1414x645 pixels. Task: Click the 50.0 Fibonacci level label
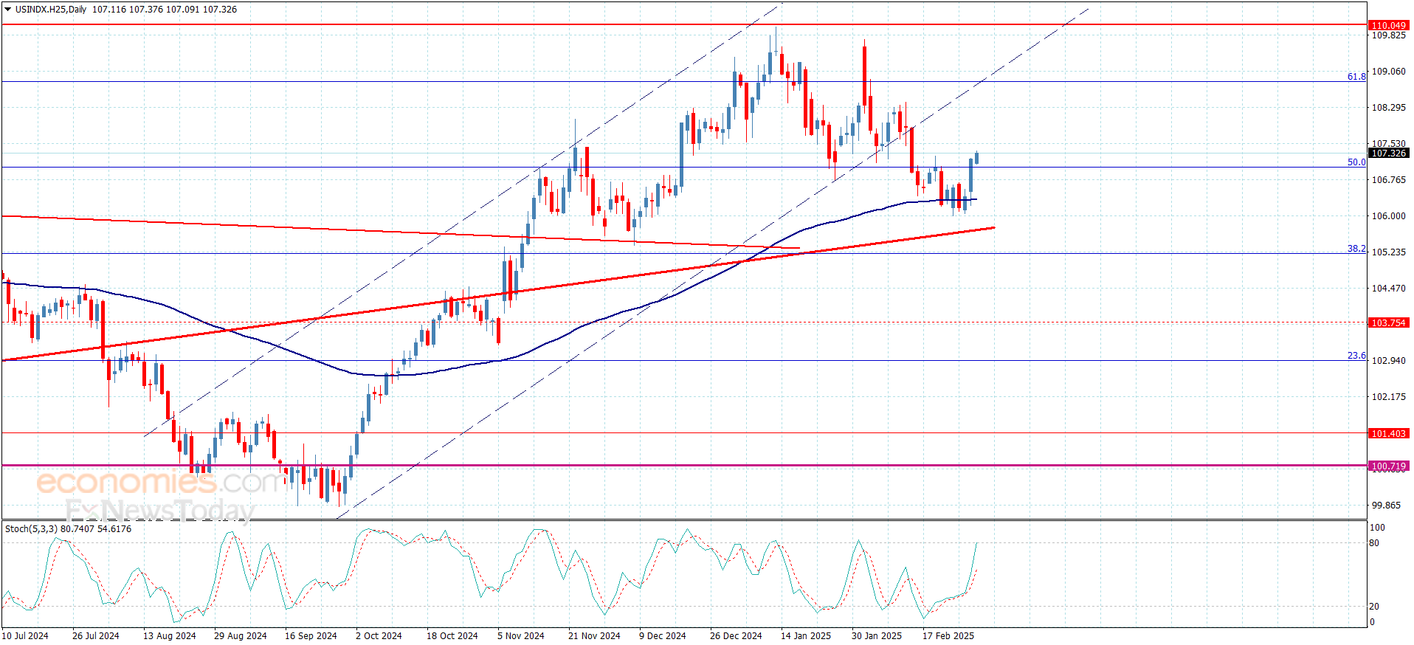tap(1356, 162)
